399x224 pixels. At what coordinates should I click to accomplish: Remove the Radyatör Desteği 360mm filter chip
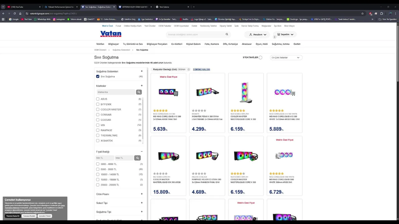(189, 69)
